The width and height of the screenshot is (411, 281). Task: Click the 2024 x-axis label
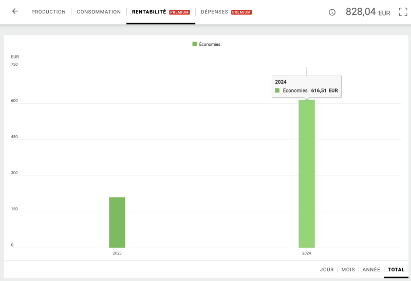pos(307,253)
